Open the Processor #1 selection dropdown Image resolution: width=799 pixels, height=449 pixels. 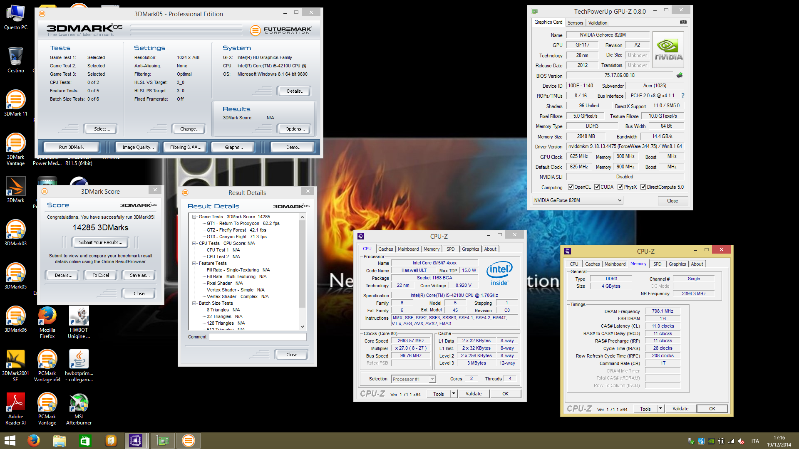(413, 379)
